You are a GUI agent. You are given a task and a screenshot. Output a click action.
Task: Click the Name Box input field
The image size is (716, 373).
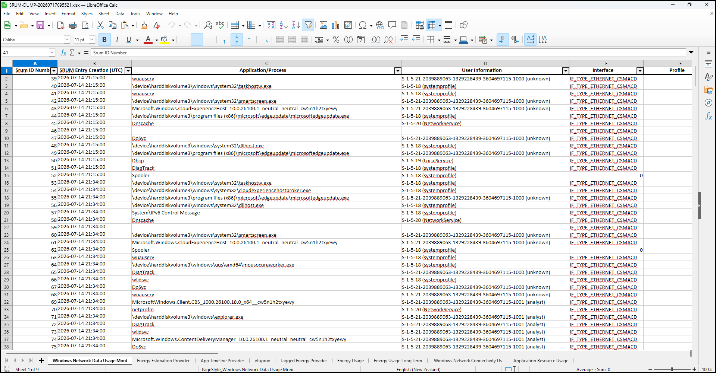(25, 53)
